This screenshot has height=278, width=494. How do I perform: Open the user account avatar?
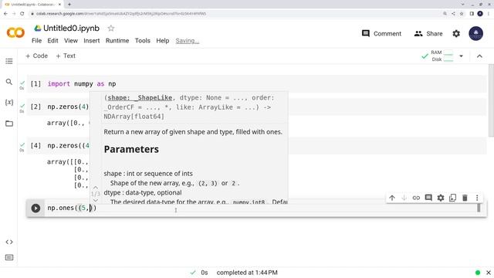[475, 33]
